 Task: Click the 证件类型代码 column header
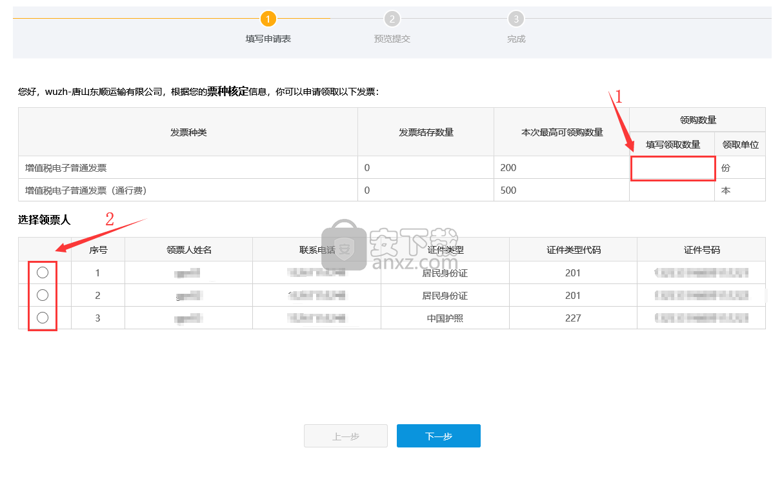click(574, 250)
